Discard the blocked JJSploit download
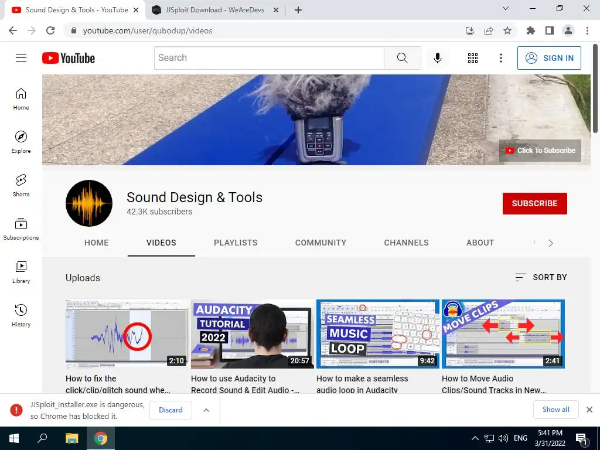600x450 pixels. tap(171, 410)
